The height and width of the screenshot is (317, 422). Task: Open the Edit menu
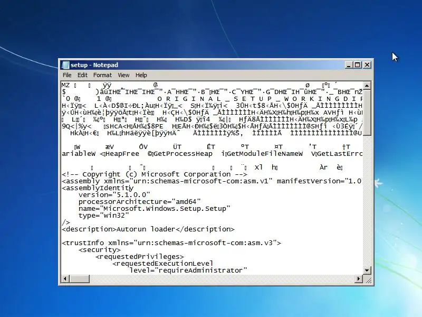coord(82,75)
